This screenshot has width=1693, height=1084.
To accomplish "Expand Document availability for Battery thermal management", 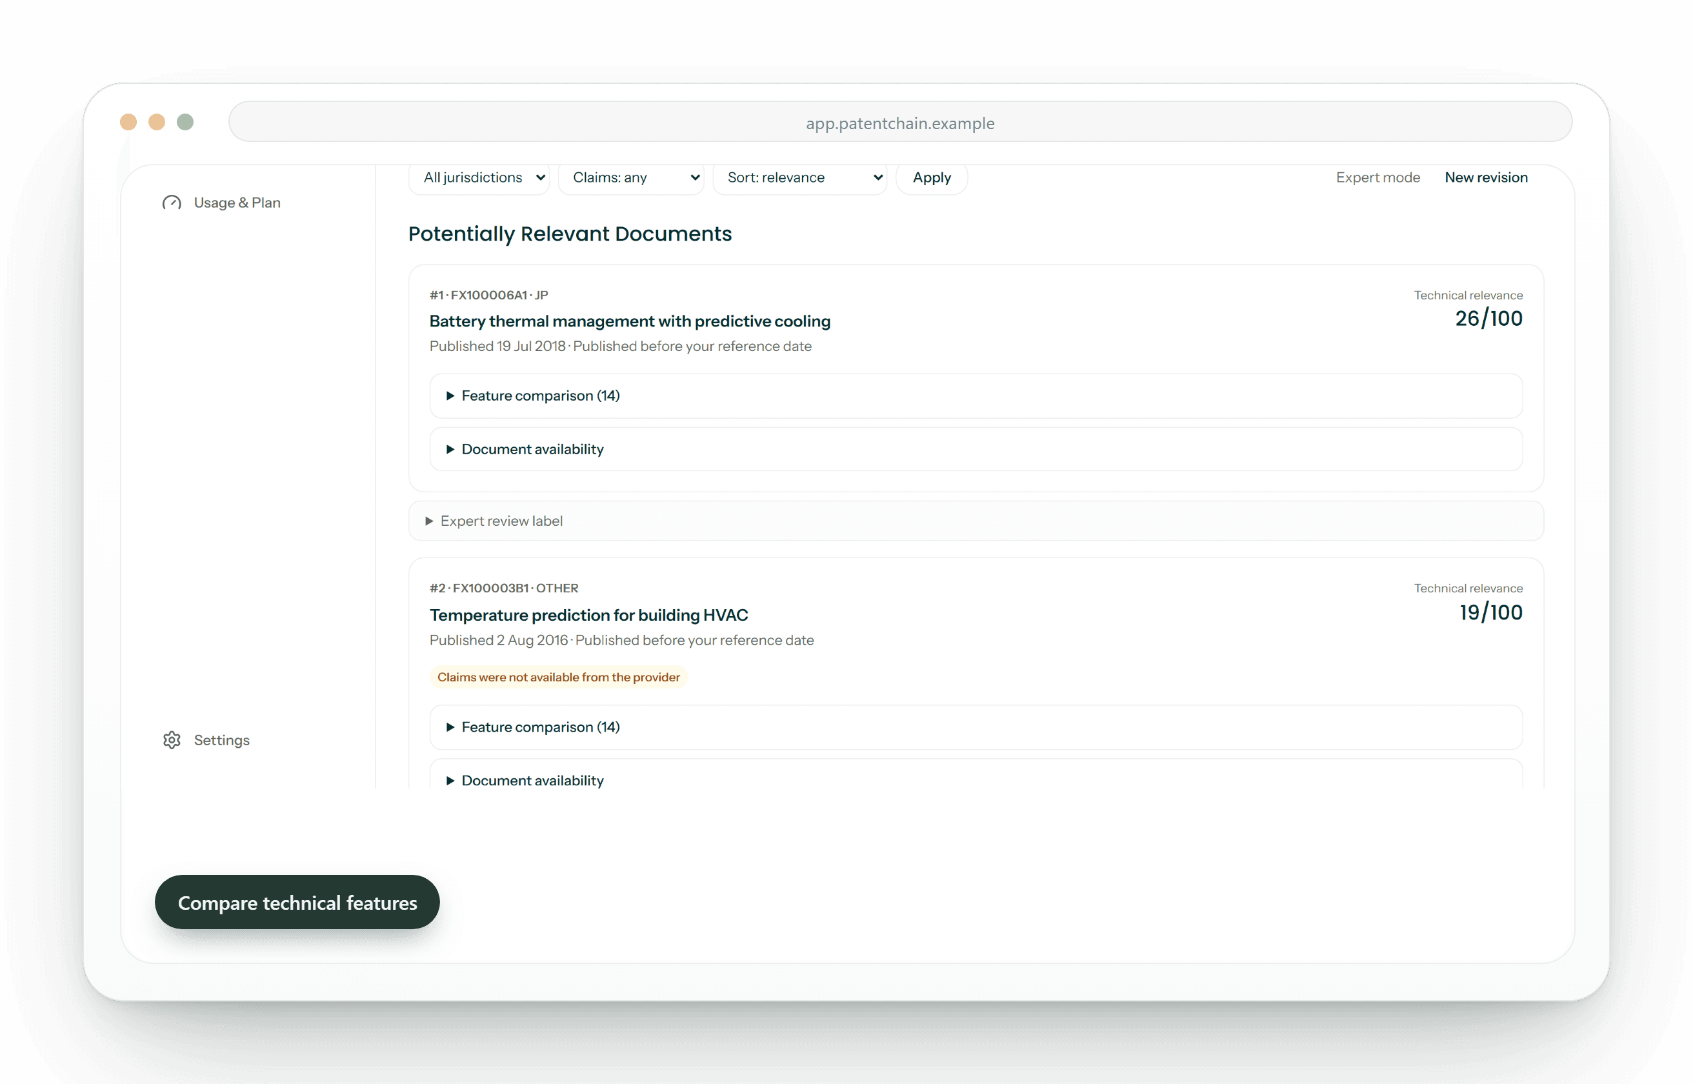I will click(x=976, y=449).
